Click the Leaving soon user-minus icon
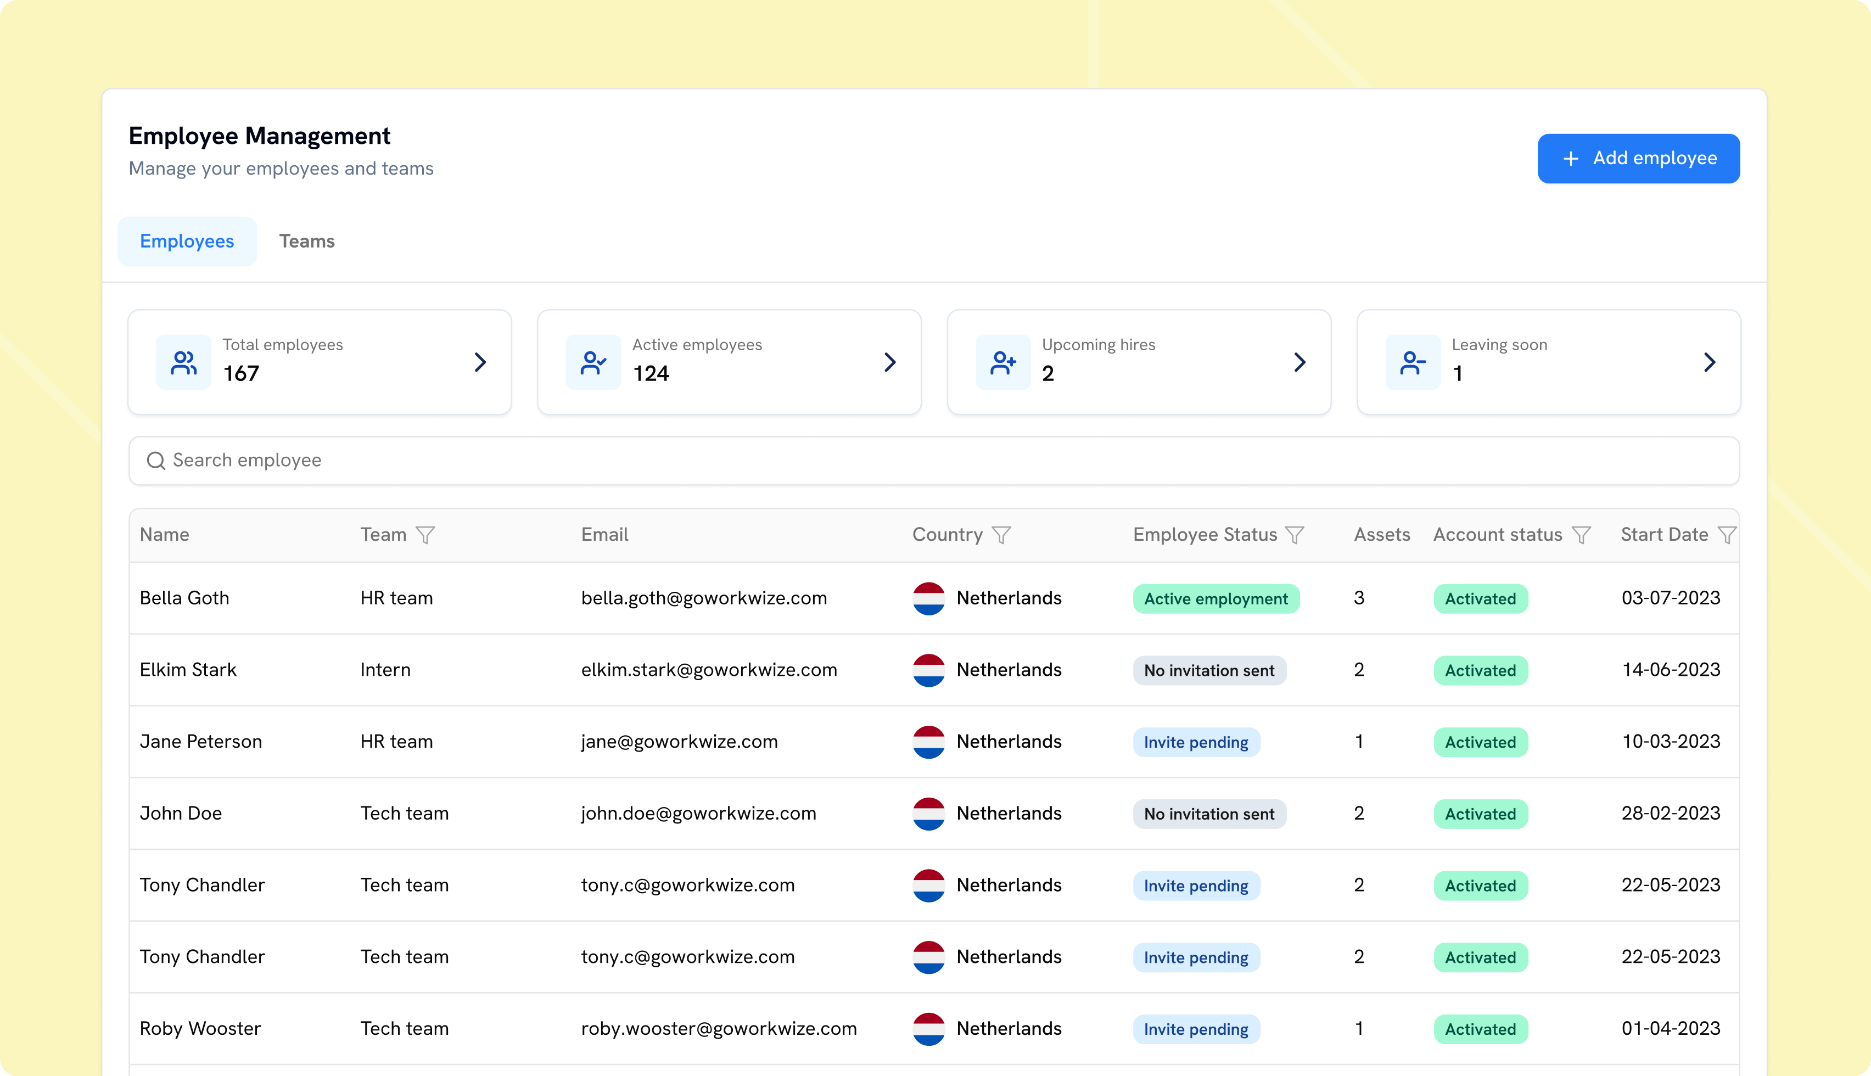The width and height of the screenshot is (1871, 1076). [x=1413, y=362]
